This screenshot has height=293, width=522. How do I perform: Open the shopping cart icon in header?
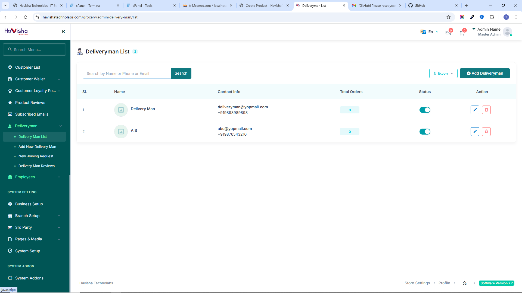tap(462, 33)
